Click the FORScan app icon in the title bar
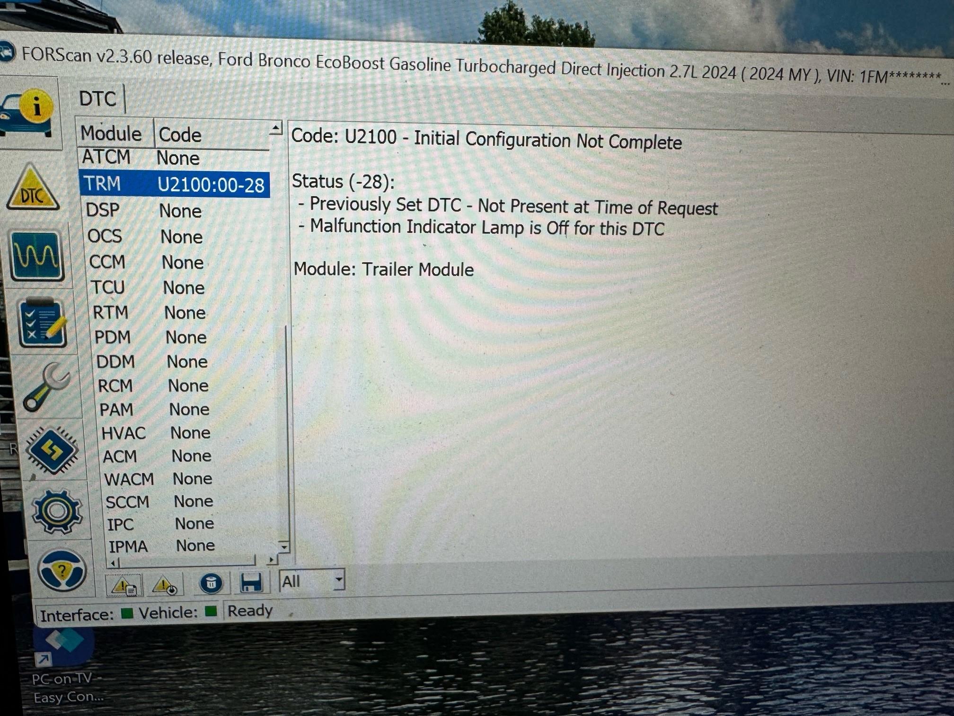The height and width of the screenshot is (716, 954). pos(7,53)
